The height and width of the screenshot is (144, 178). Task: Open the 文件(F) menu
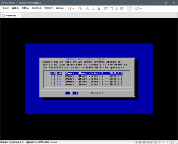coord(6,8)
